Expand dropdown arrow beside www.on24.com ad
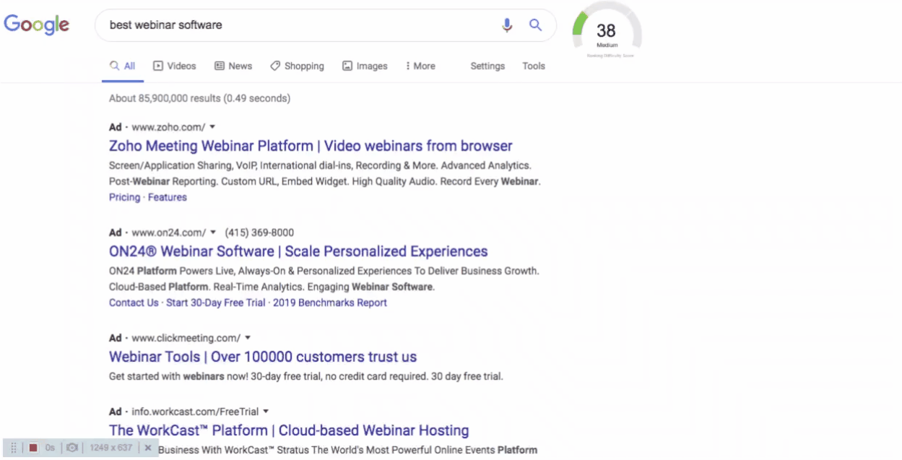Viewport: 902px width, 460px height. 213,233
